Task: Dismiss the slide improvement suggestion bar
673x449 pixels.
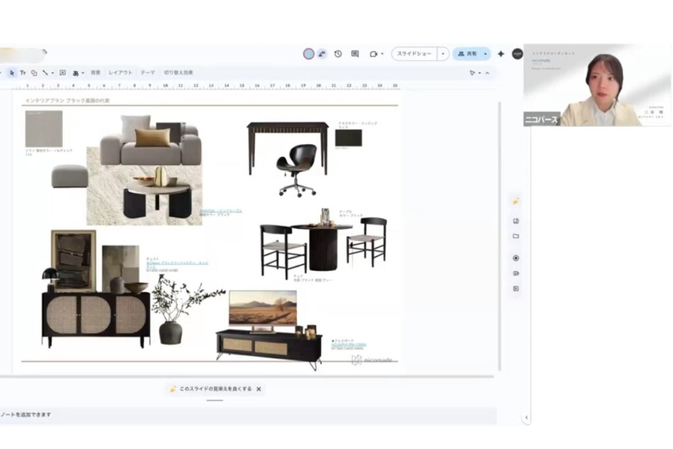Action: click(259, 389)
